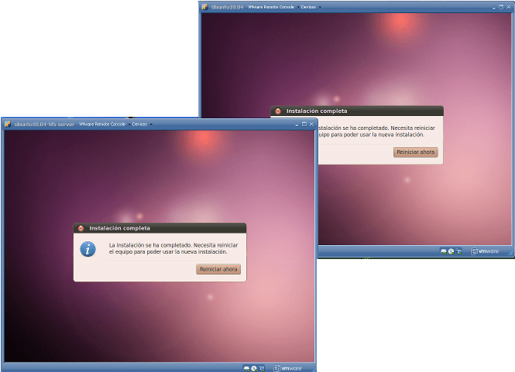515x372 pixels.
Task: Click network adapter status icon in back Ubuntu10.04 window
Action: pyautogui.click(x=458, y=251)
